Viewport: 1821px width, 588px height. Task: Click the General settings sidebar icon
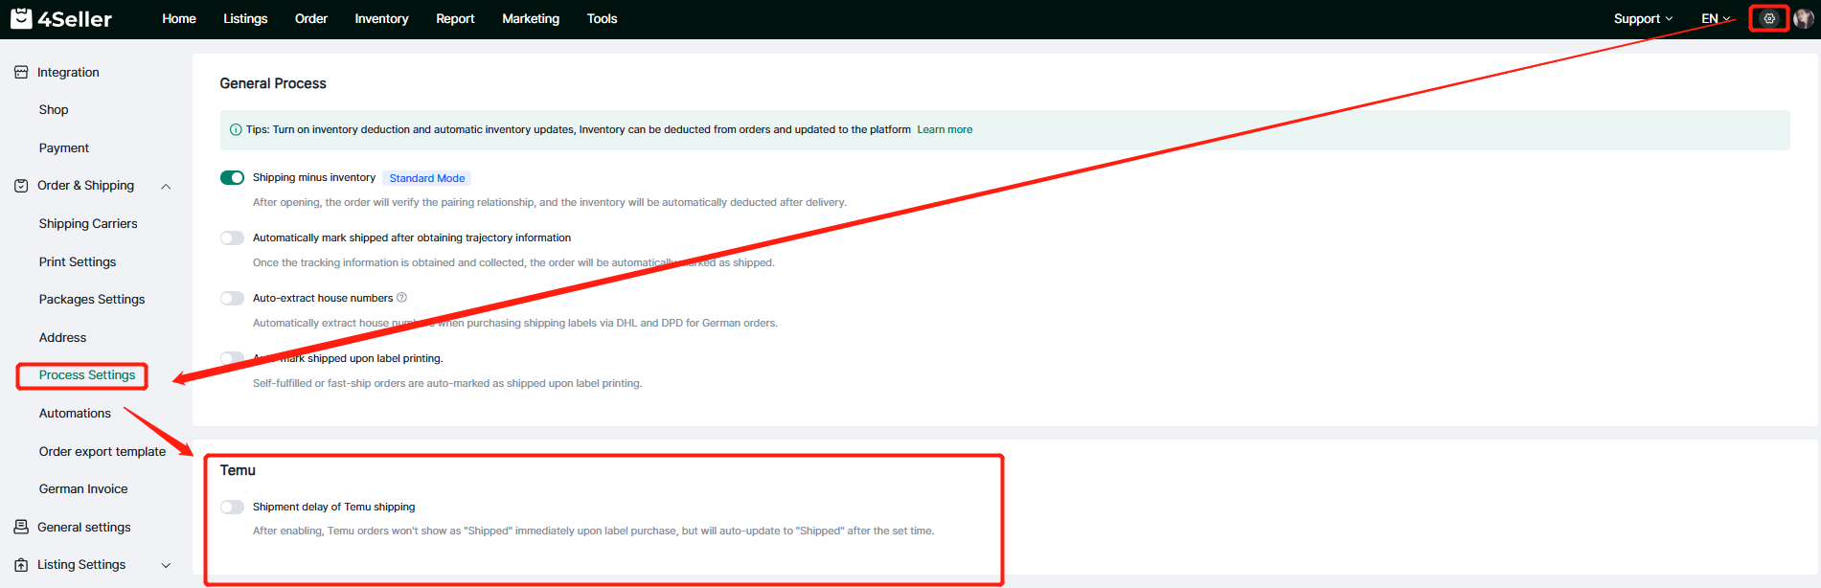[x=21, y=527]
